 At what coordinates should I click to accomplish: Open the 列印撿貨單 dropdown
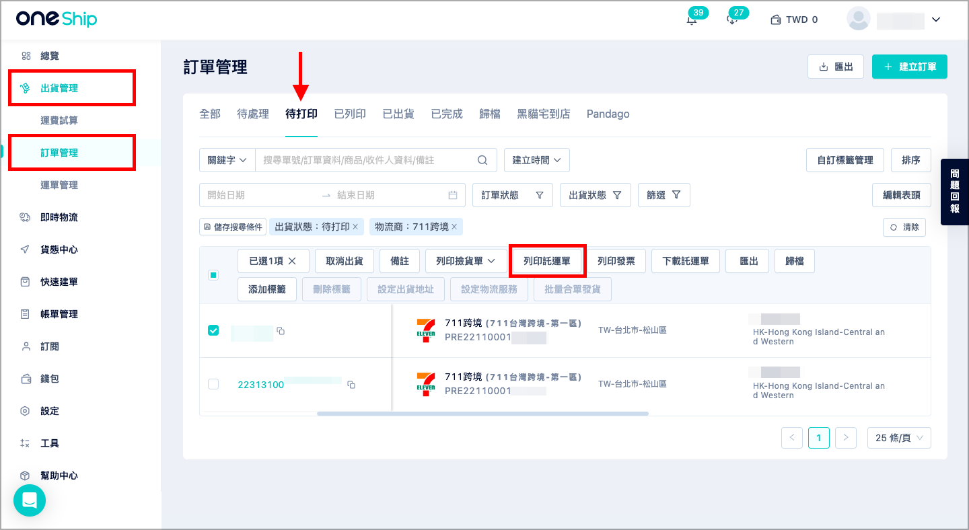coord(466,261)
